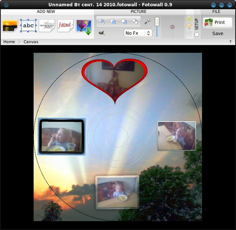
Task: Click the PICTURE section header
Action: point(138,11)
